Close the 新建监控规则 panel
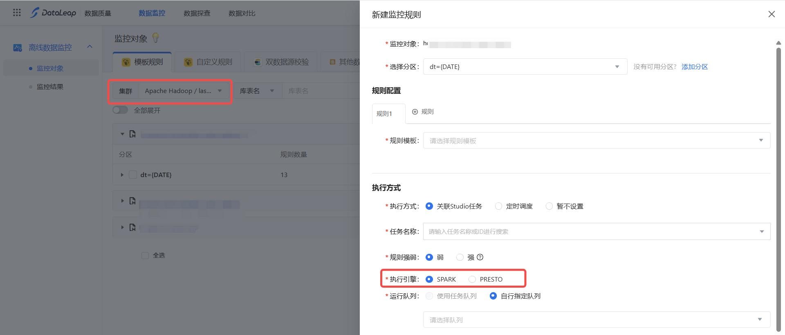Screen dimensions: 785x335 pyautogui.click(x=772, y=14)
